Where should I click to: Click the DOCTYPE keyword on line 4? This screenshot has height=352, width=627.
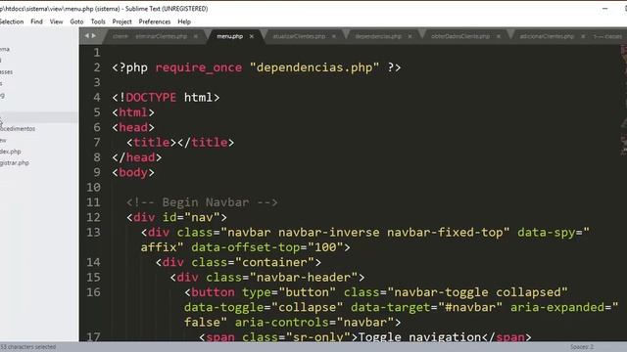tap(151, 98)
